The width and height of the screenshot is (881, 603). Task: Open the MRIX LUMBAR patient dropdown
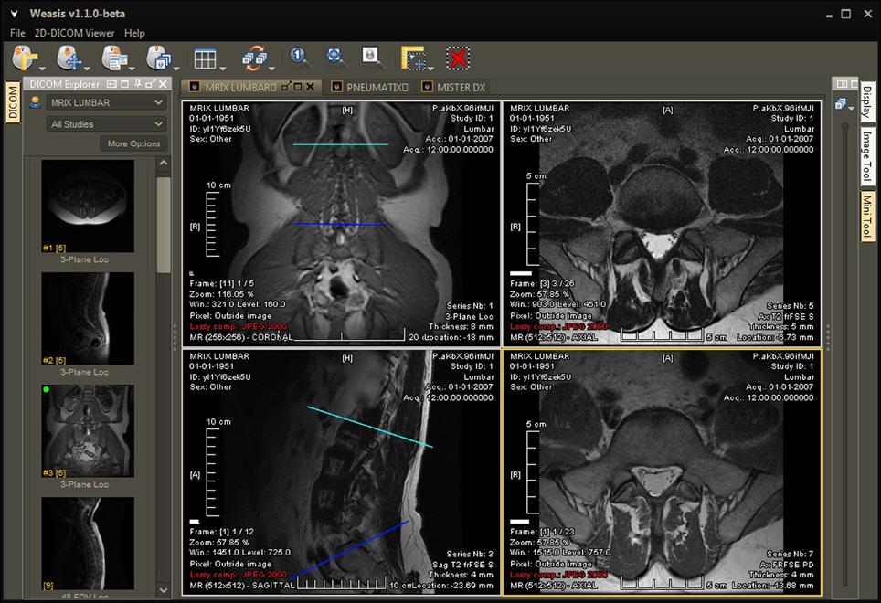click(x=106, y=102)
